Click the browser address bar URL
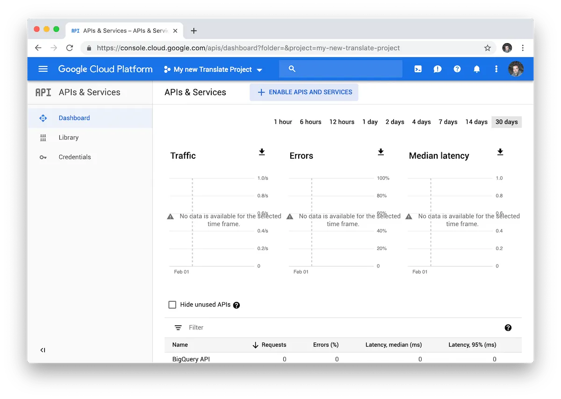The height and width of the screenshot is (399, 561). click(248, 48)
